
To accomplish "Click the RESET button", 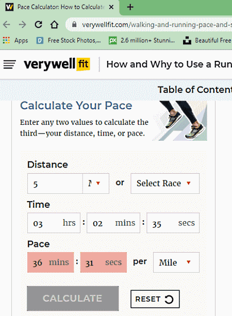I will (x=155, y=299).
